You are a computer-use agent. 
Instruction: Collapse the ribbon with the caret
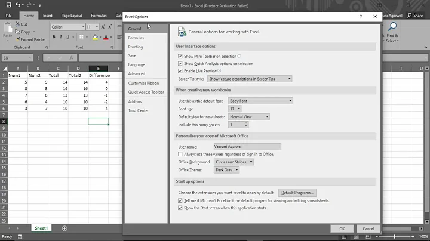pyautogui.click(x=426, y=47)
